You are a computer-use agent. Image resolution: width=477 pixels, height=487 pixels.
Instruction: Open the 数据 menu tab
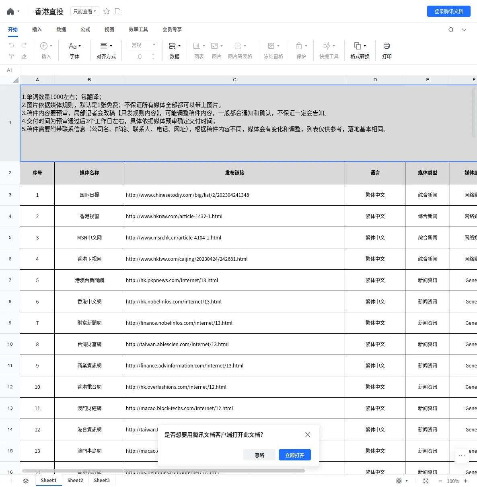[x=61, y=29]
